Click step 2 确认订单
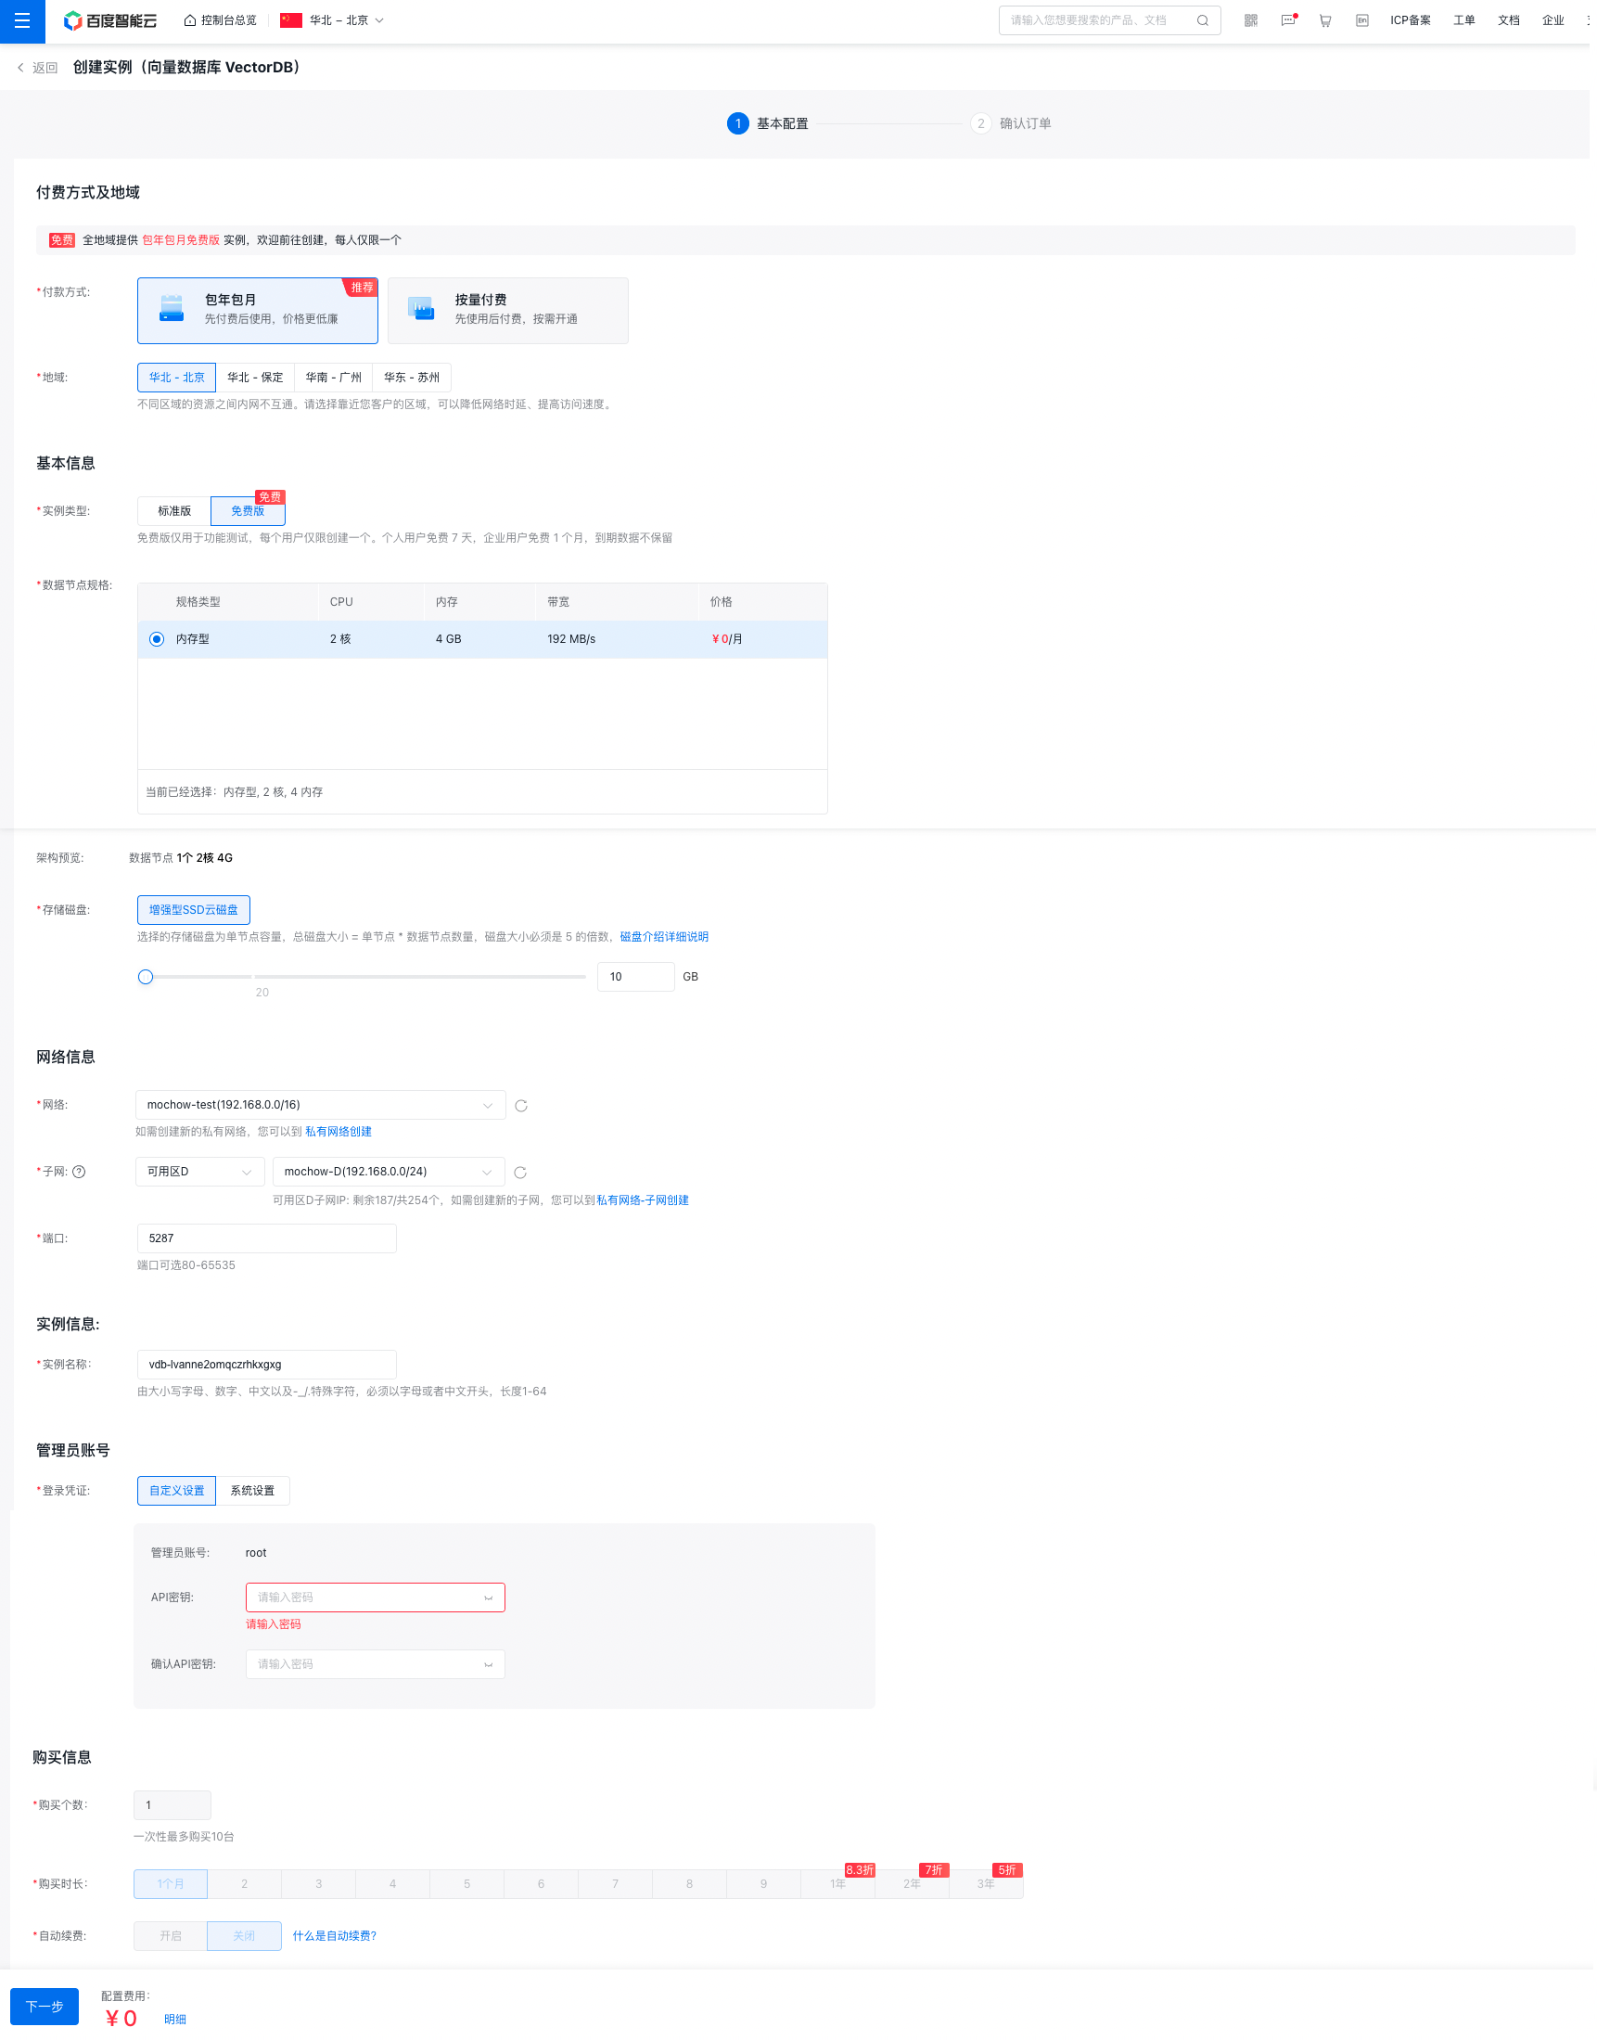The width and height of the screenshot is (1597, 2040). tap(1012, 123)
